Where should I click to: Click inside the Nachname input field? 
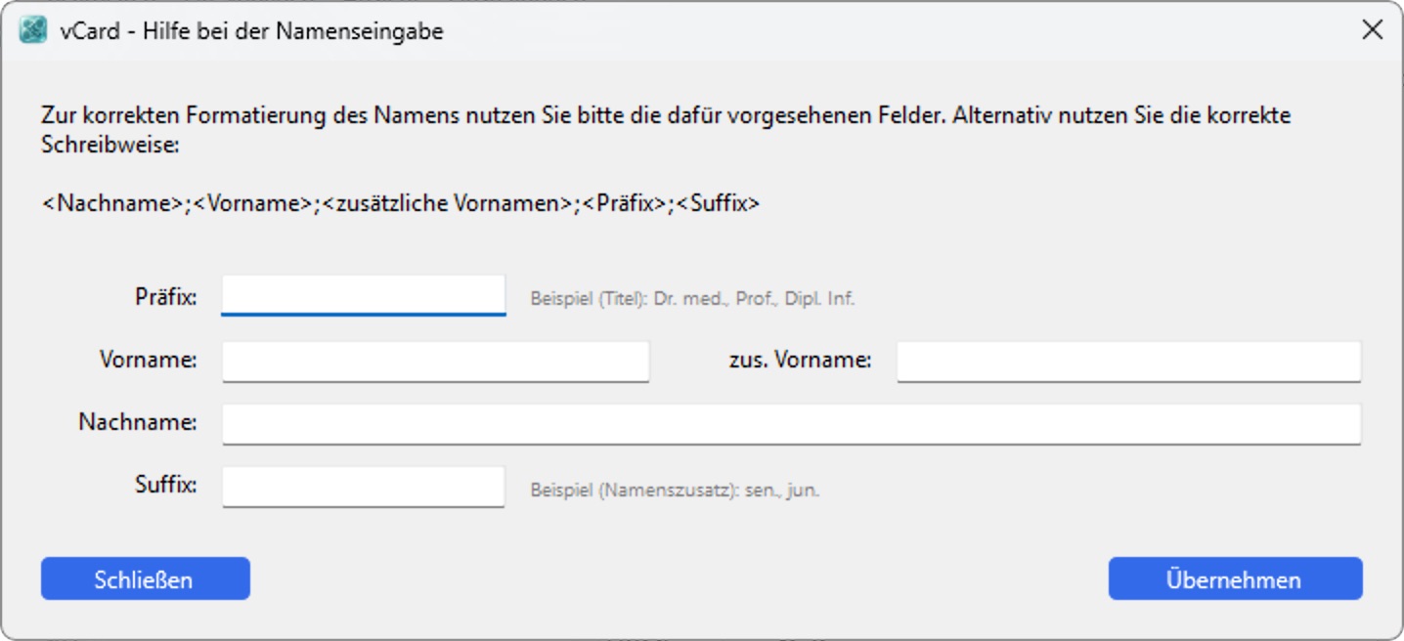click(792, 425)
